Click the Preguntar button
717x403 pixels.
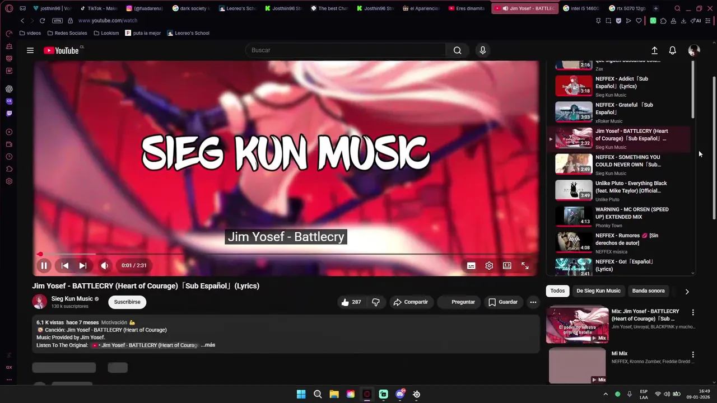click(x=458, y=302)
